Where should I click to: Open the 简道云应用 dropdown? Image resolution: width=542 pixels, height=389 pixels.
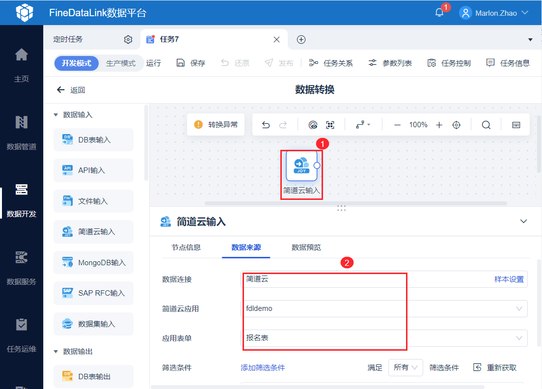384,309
